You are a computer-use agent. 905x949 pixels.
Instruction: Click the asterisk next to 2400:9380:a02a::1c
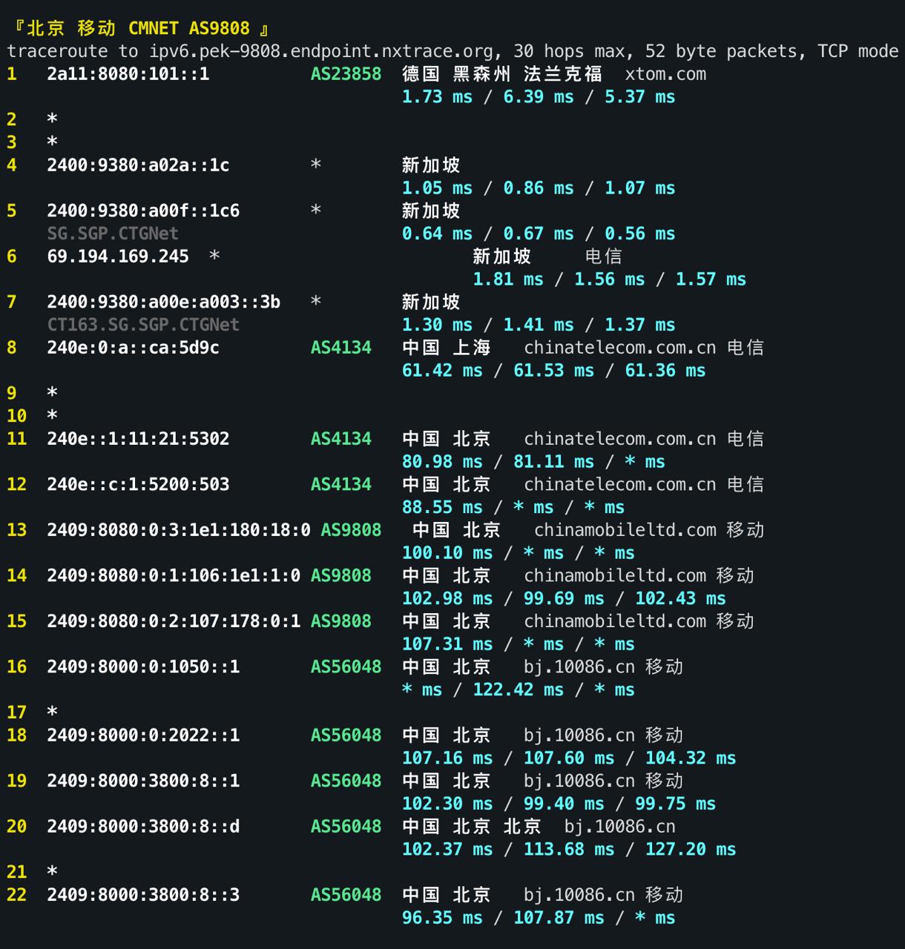315,165
